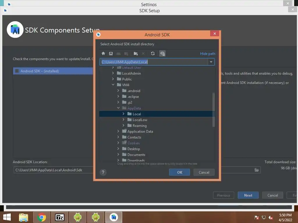
Task: Expand the LocalAdmin folder
Action: [113, 73]
